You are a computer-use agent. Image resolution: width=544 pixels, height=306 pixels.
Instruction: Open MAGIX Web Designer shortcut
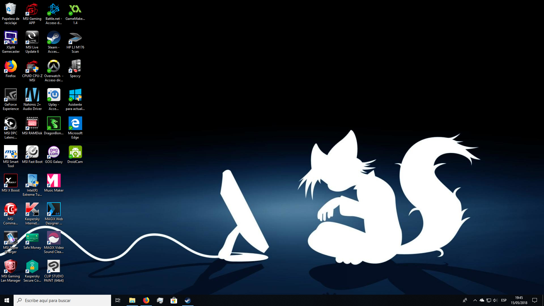click(54, 214)
